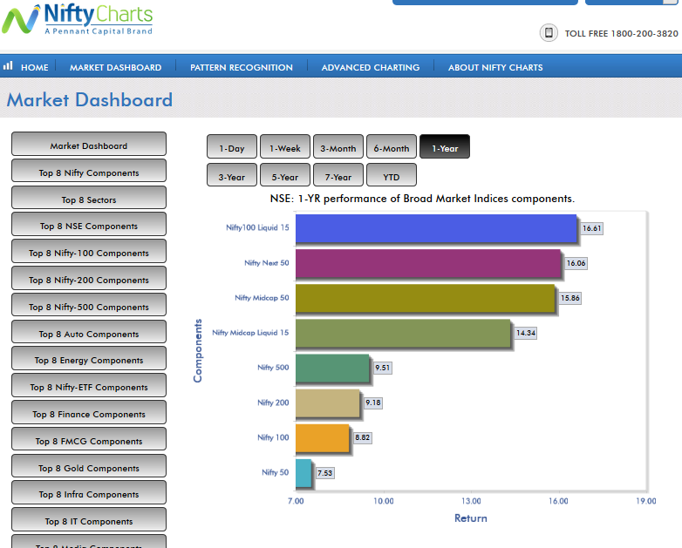The image size is (682, 548).
Task: Click the Nifty 500 axis label
Action: pos(273,368)
